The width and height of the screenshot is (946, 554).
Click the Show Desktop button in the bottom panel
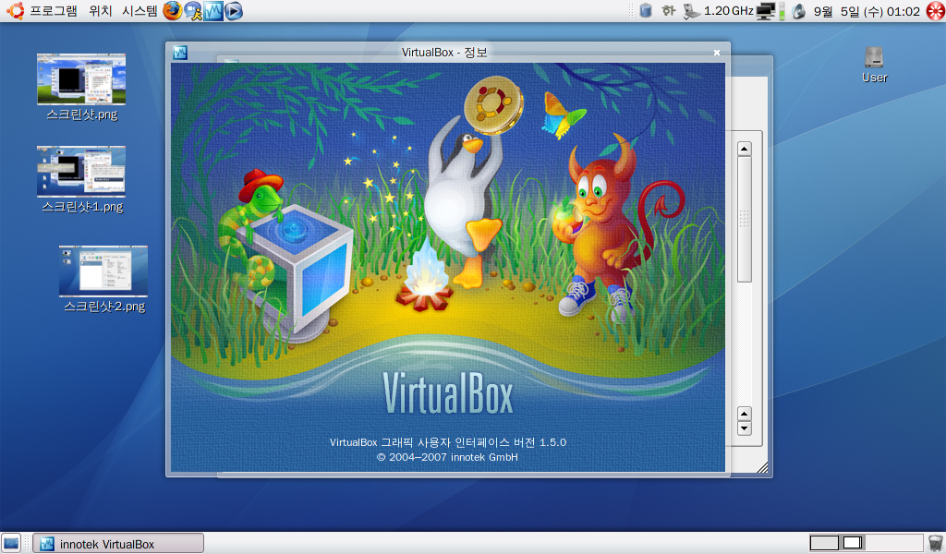pos(11,543)
